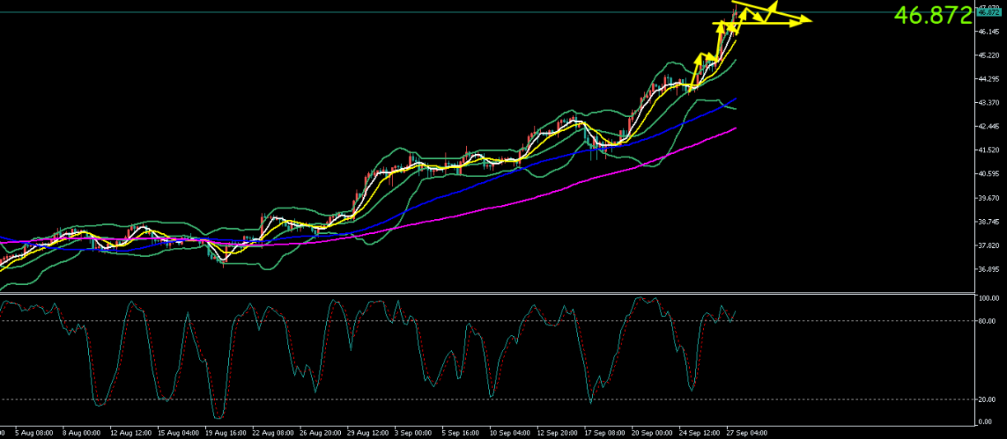
Task: Click the 5 Aug 08:00 time label
Action: pos(33,432)
